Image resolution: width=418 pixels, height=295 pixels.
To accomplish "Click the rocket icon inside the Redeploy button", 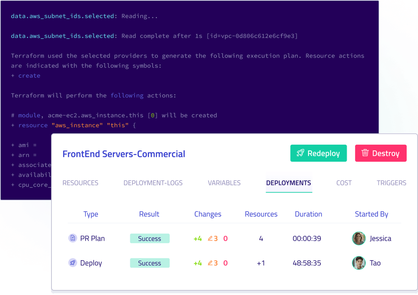I will coord(301,153).
